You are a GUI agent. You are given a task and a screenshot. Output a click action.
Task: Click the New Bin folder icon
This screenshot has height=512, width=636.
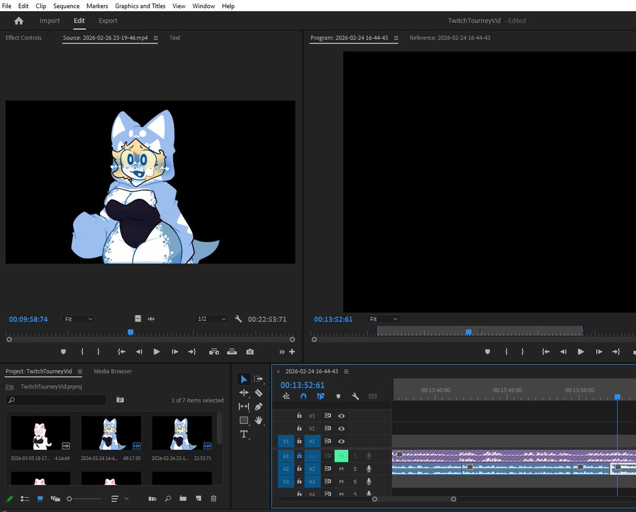[x=183, y=499]
